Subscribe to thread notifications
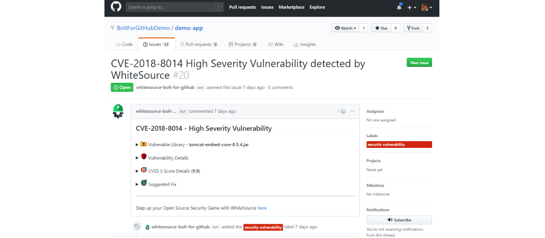 click(399, 220)
